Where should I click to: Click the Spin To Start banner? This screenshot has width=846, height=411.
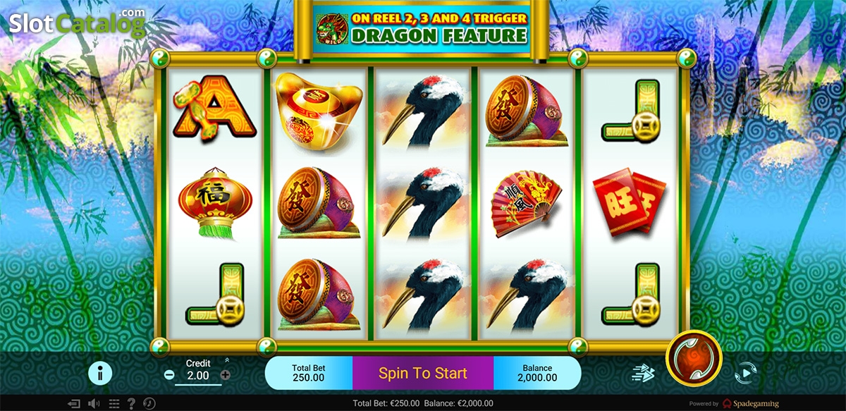tap(423, 373)
